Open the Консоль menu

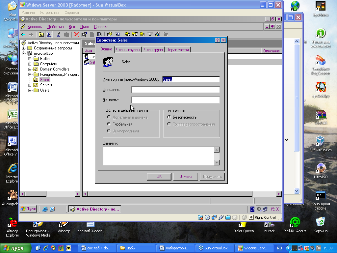tap(35, 27)
